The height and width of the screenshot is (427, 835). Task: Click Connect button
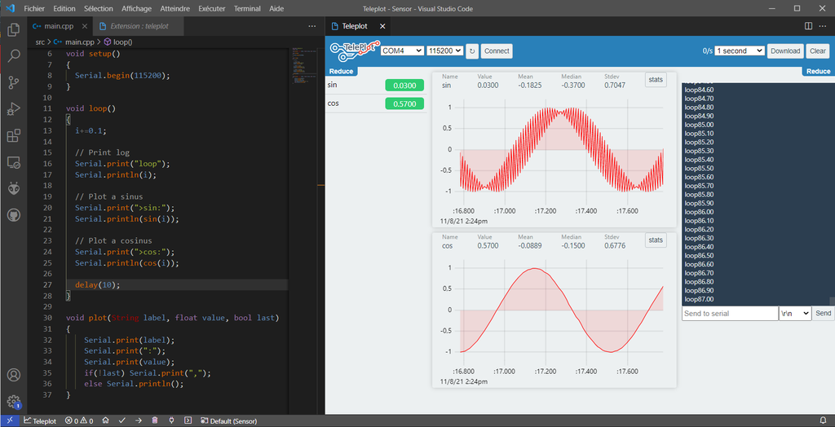(497, 51)
